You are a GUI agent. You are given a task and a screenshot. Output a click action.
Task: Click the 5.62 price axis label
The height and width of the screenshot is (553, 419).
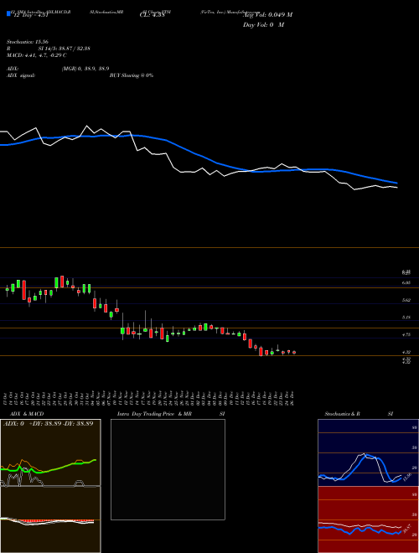406,300
